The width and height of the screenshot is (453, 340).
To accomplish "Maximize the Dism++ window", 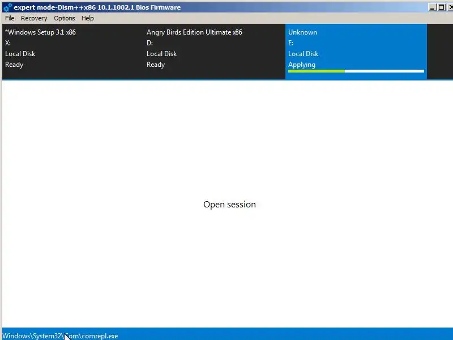I will 441,7.
